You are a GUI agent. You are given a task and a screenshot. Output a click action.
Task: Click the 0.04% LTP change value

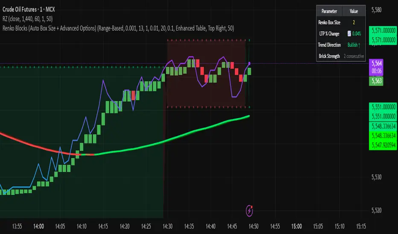357,34
